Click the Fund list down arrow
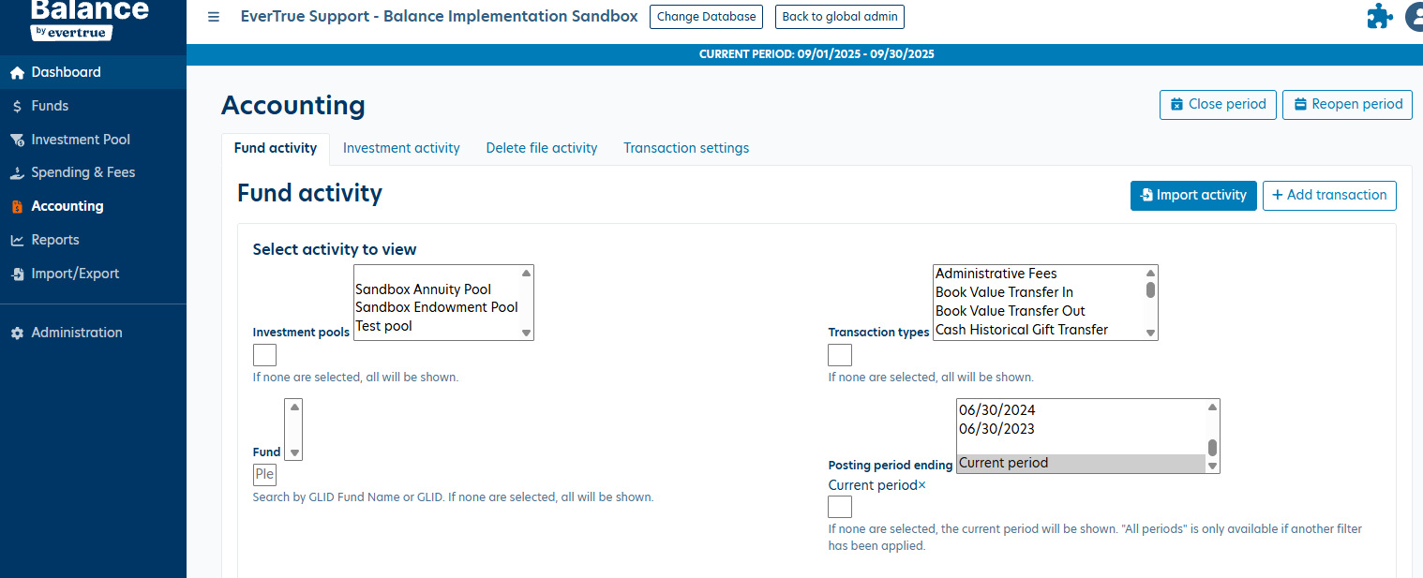The width and height of the screenshot is (1423, 578). pos(294,452)
